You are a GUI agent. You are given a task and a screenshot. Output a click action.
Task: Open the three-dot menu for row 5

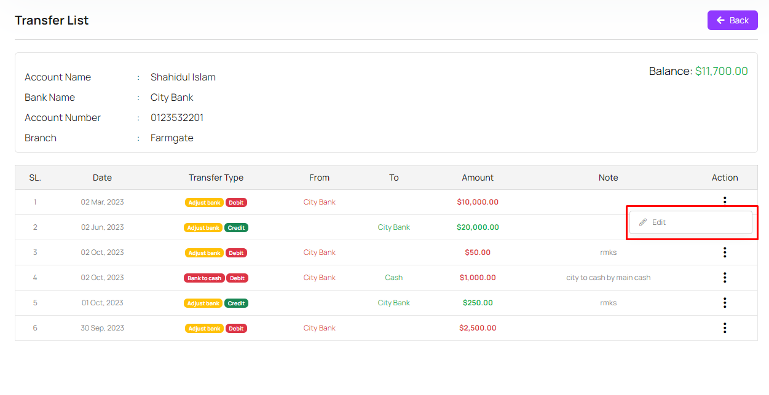[x=725, y=303]
